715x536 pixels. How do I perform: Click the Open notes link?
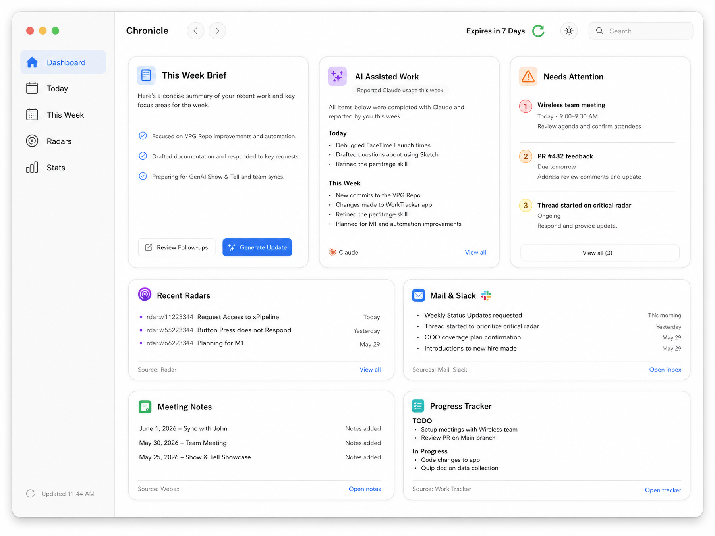pos(365,489)
